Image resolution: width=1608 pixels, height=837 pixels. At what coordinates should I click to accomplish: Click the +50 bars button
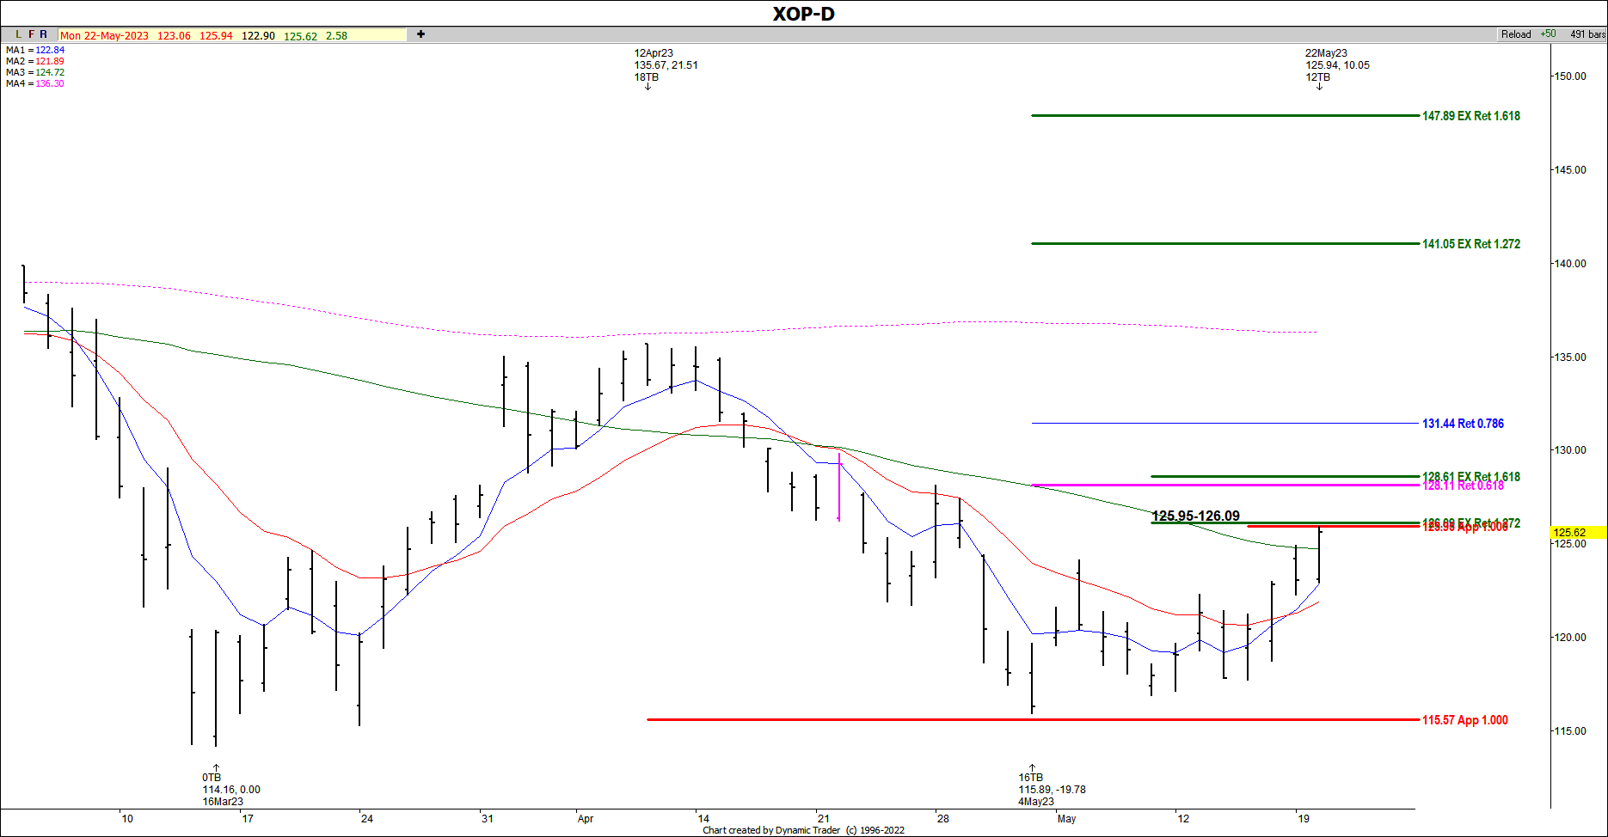1548,34
